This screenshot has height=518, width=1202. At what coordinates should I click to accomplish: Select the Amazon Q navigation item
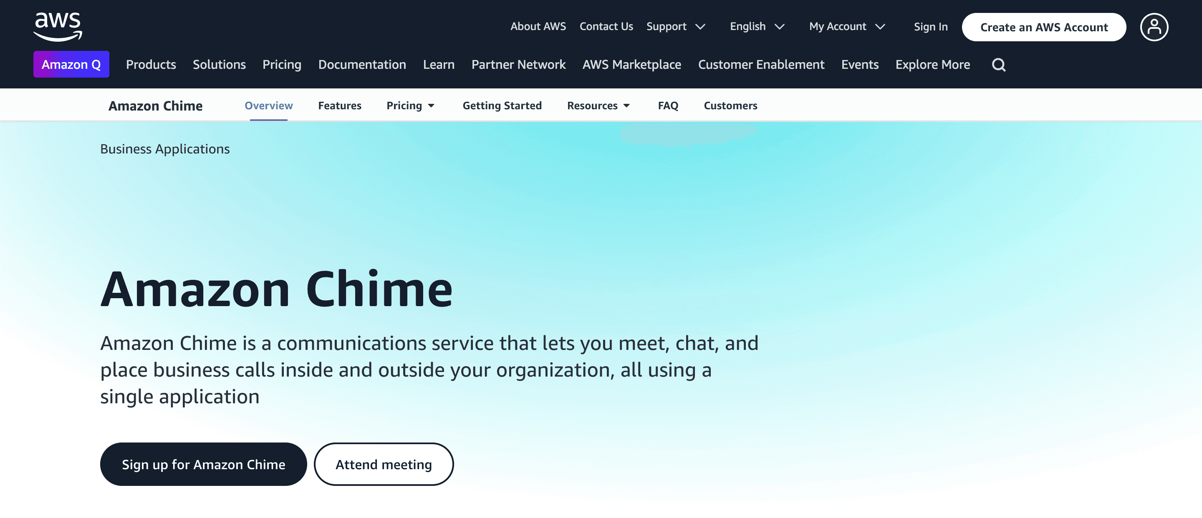tap(71, 65)
